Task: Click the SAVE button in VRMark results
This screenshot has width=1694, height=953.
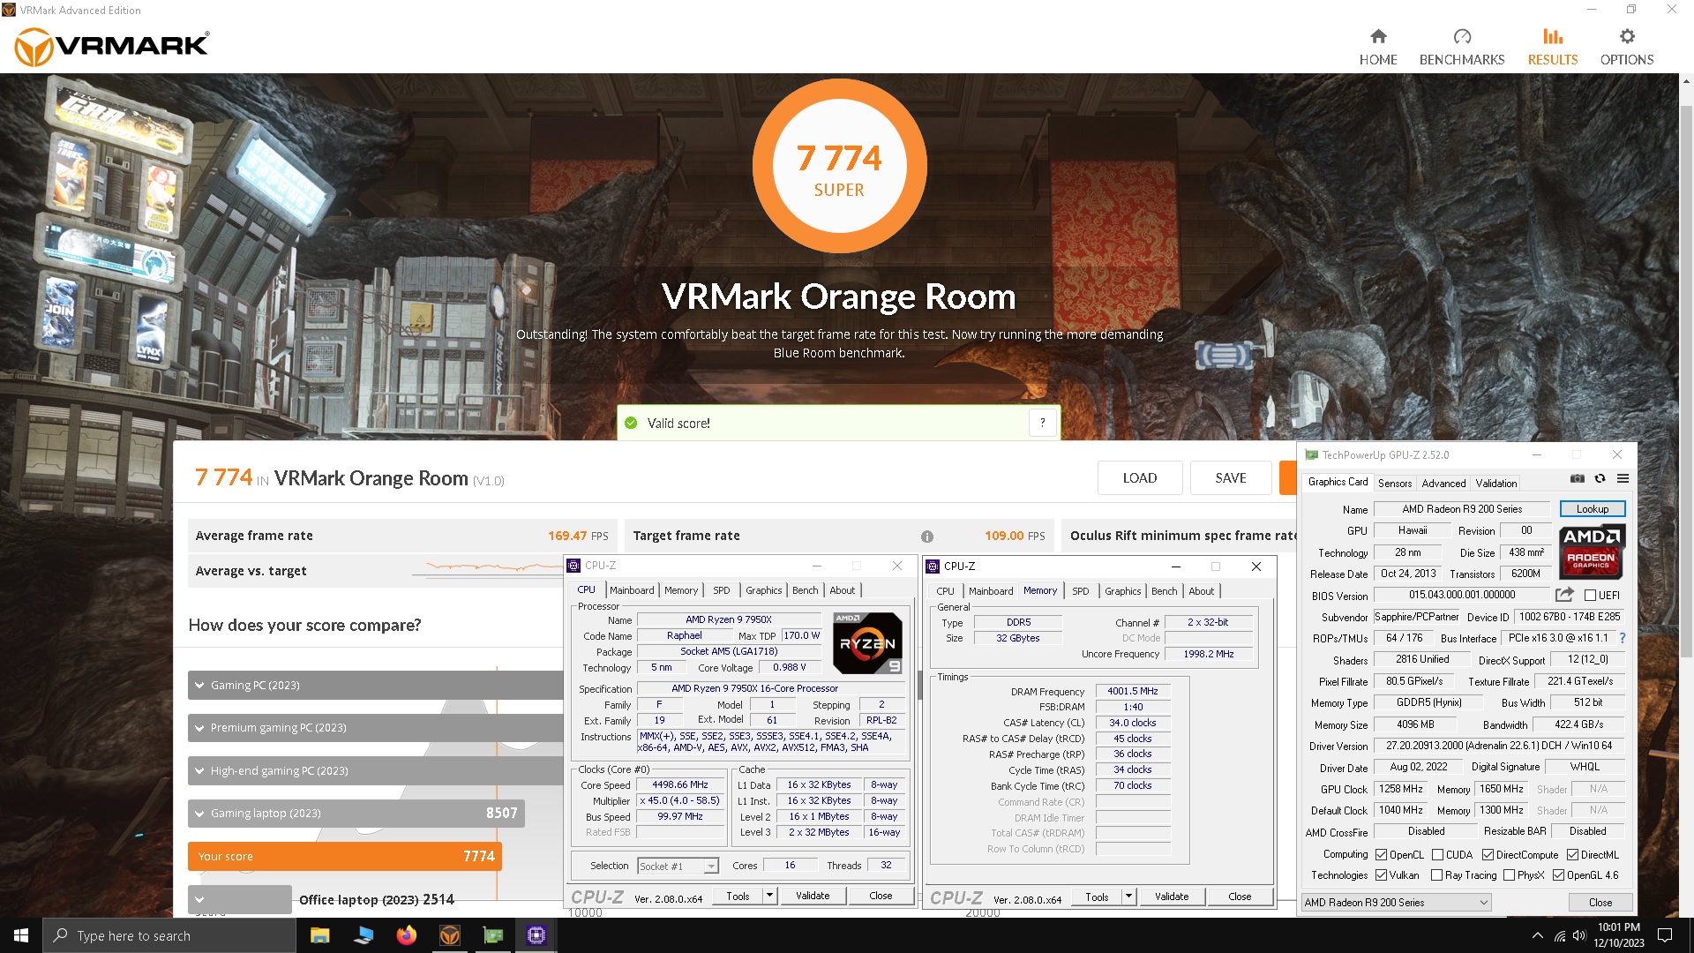Action: tap(1231, 478)
